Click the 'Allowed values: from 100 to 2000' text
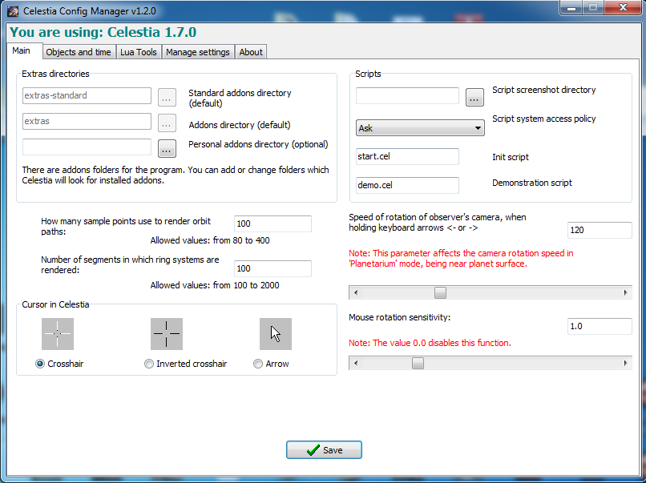This screenshot has width=646, height=483. click(x=215, y=285)
